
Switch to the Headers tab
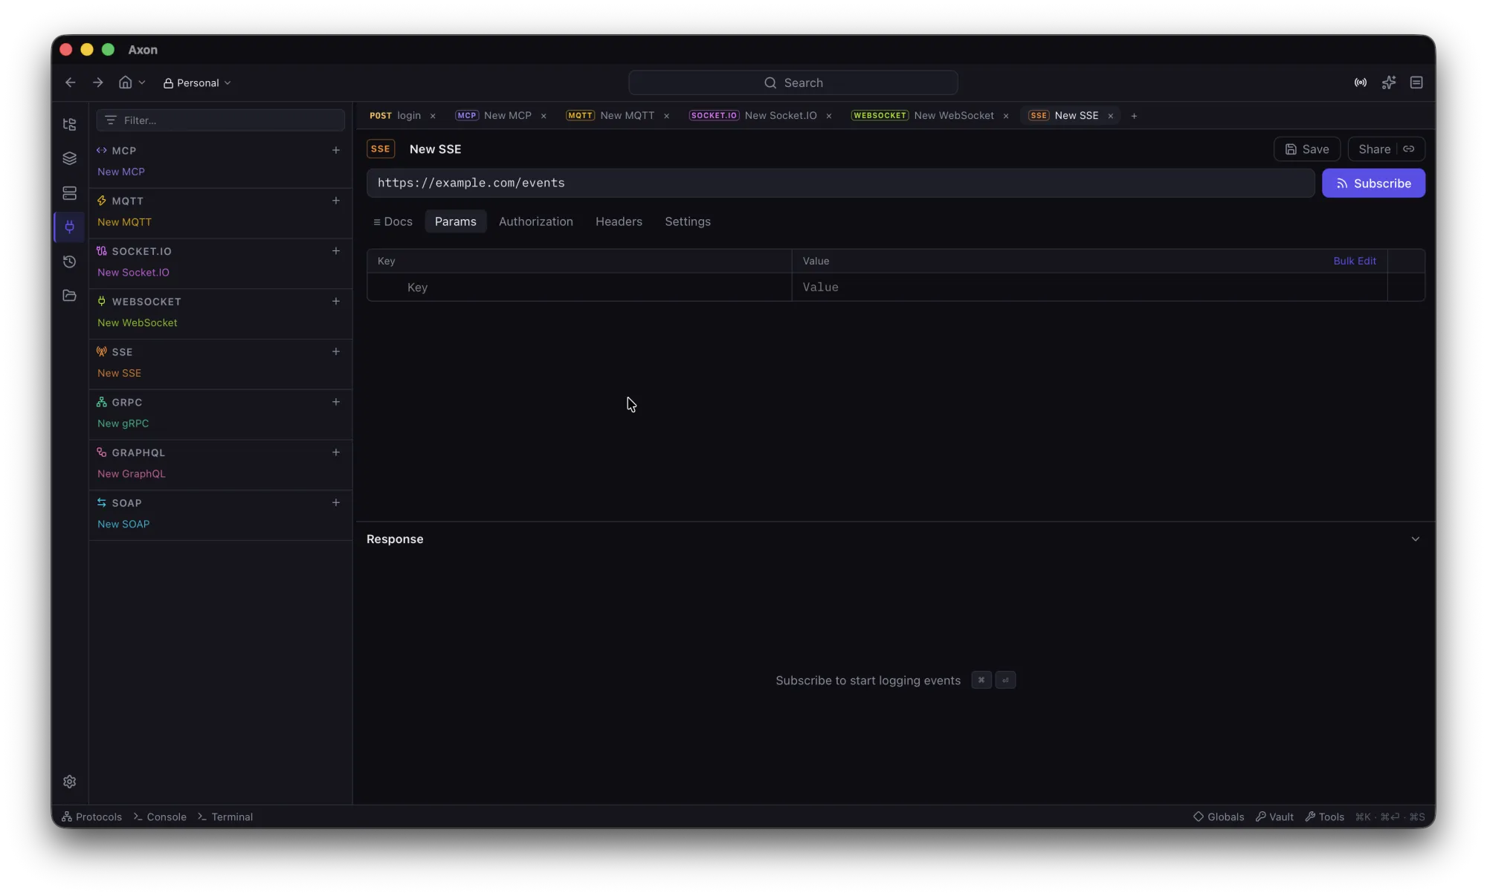(619, 221)
